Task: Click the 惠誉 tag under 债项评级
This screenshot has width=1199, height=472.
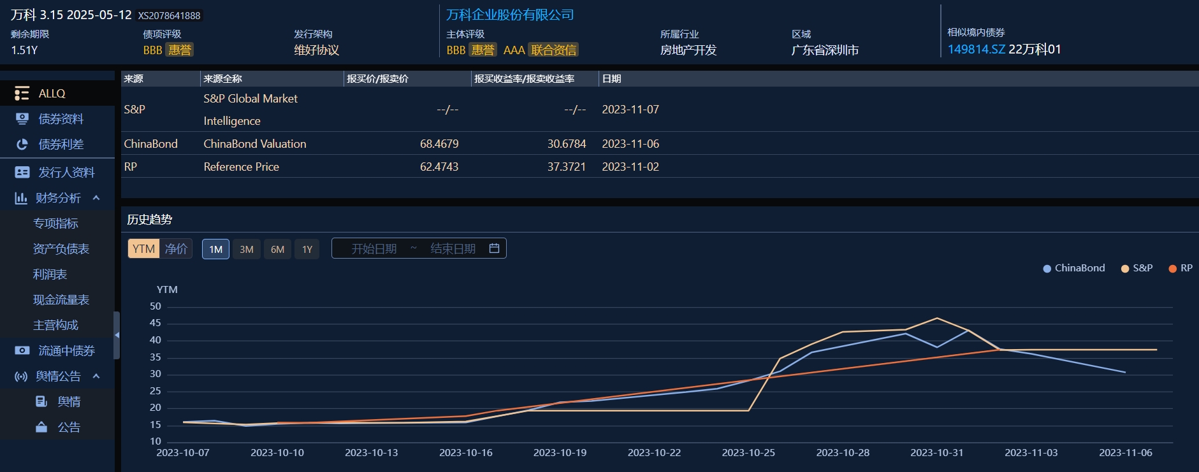Action: click(x=179, y=50)
